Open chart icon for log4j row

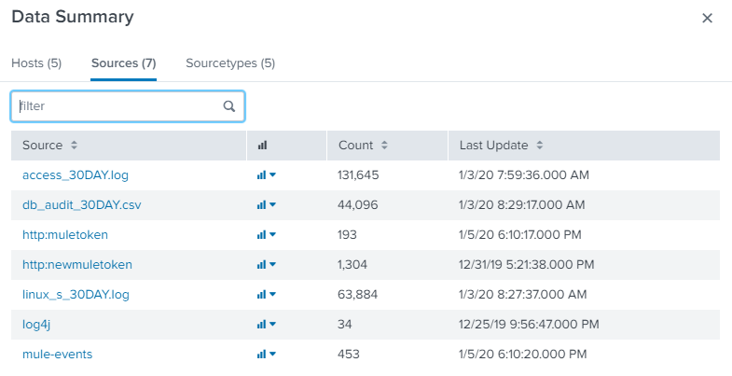[267, 325]
